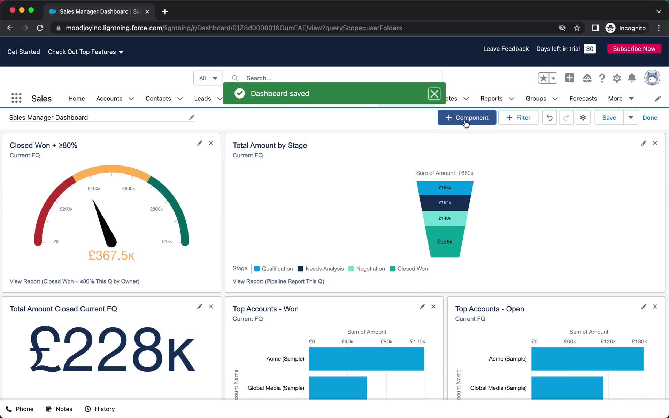669x418 pixels.
Task: Click the star favorites icon
Action: (543, 78)
